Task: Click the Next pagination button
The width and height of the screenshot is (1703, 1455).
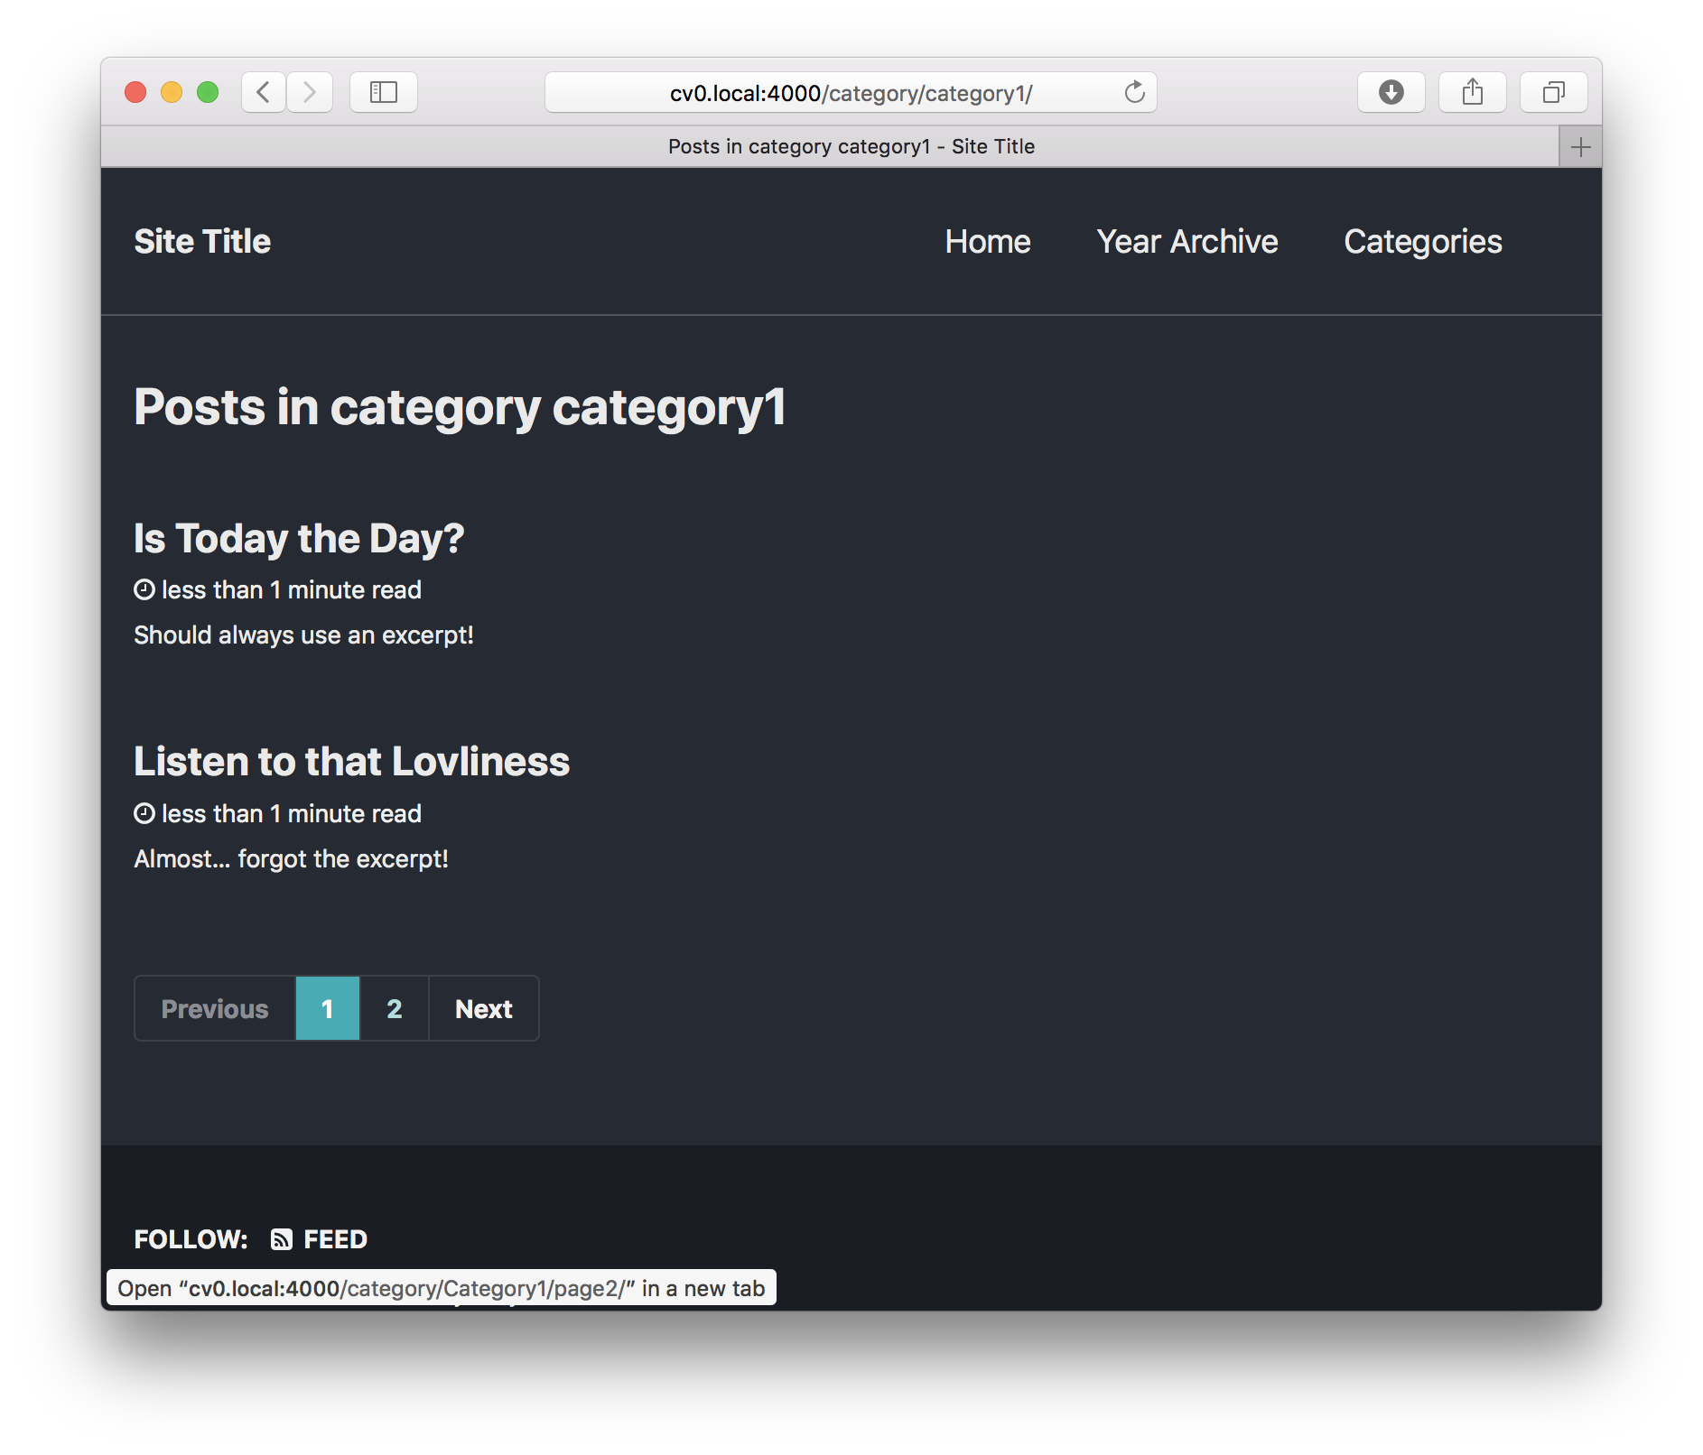Action: click(x=484, y=1008)
